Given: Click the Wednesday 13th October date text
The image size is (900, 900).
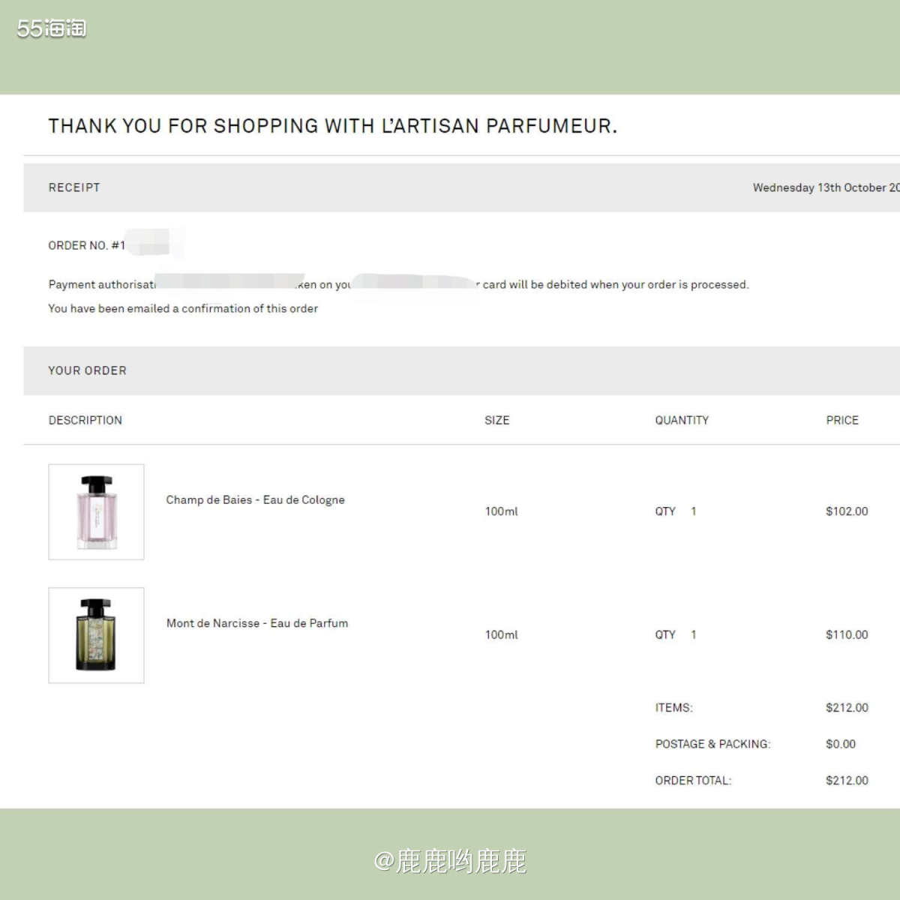Looking at the screenshot, I should point(825,187).
